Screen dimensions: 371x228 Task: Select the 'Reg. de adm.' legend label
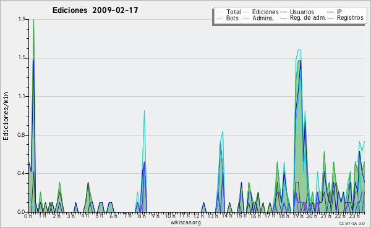click(308, 18)
